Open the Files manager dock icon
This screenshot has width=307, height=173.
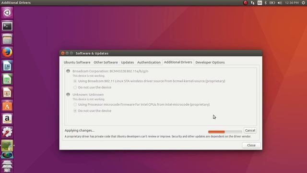pos(7,39)
